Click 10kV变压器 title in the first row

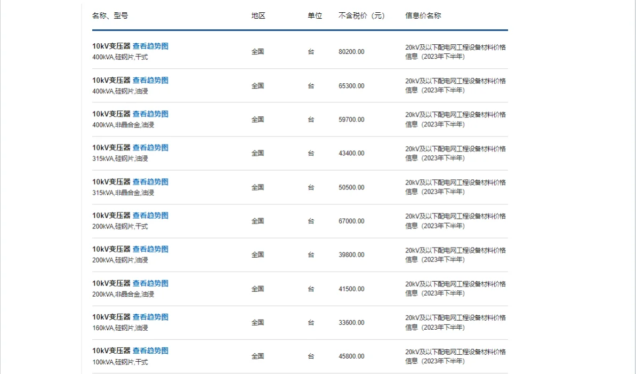coord(110,46)
